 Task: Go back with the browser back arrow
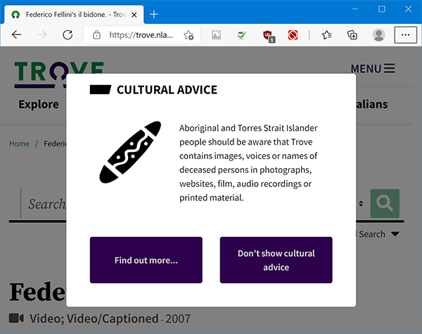[x=16, y=34]
